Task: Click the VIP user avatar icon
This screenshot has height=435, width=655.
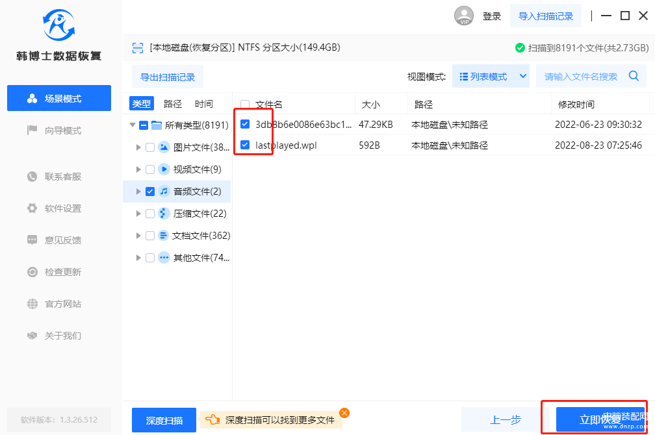Action: pos(464,16)
